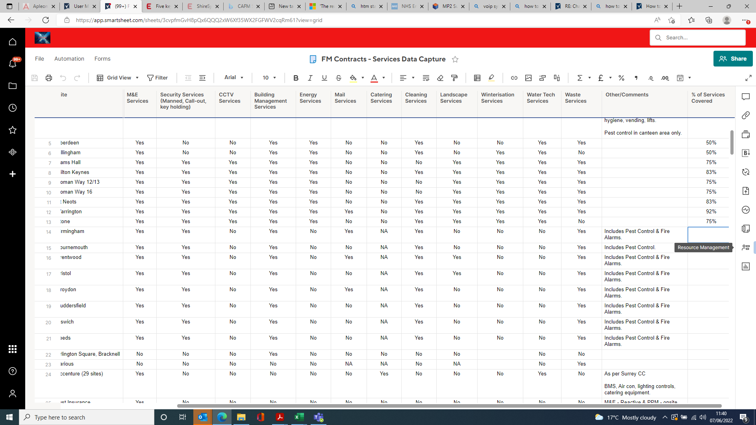Click thousands separator format icon
The width and height of the screenshot is (756, 425).
[x=636, y=78]
